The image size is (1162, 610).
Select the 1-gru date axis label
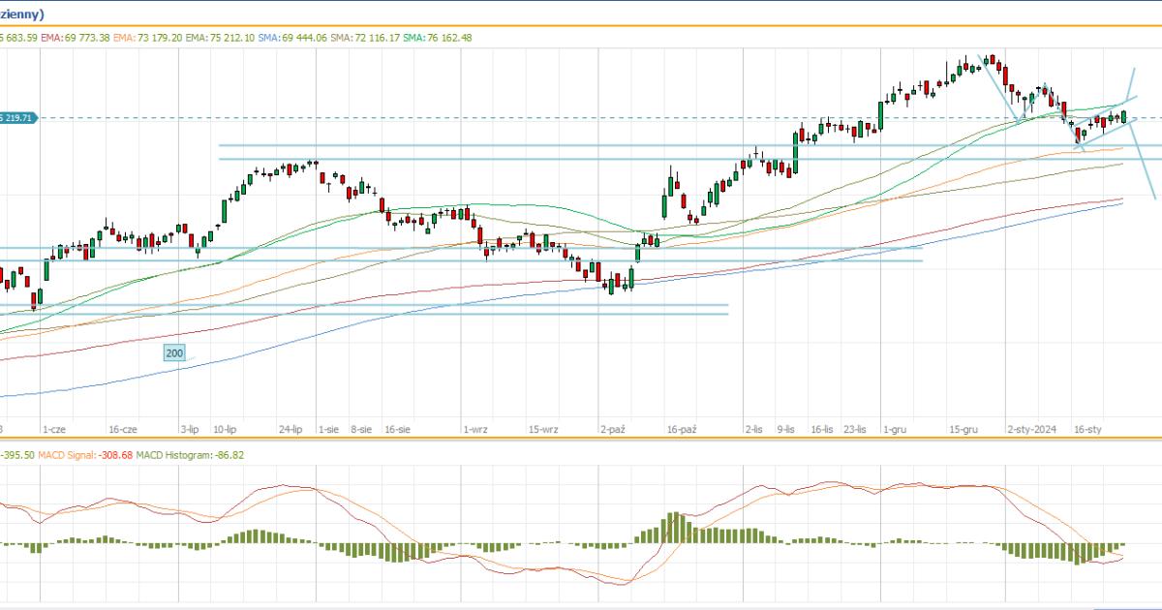pos(897,428)
